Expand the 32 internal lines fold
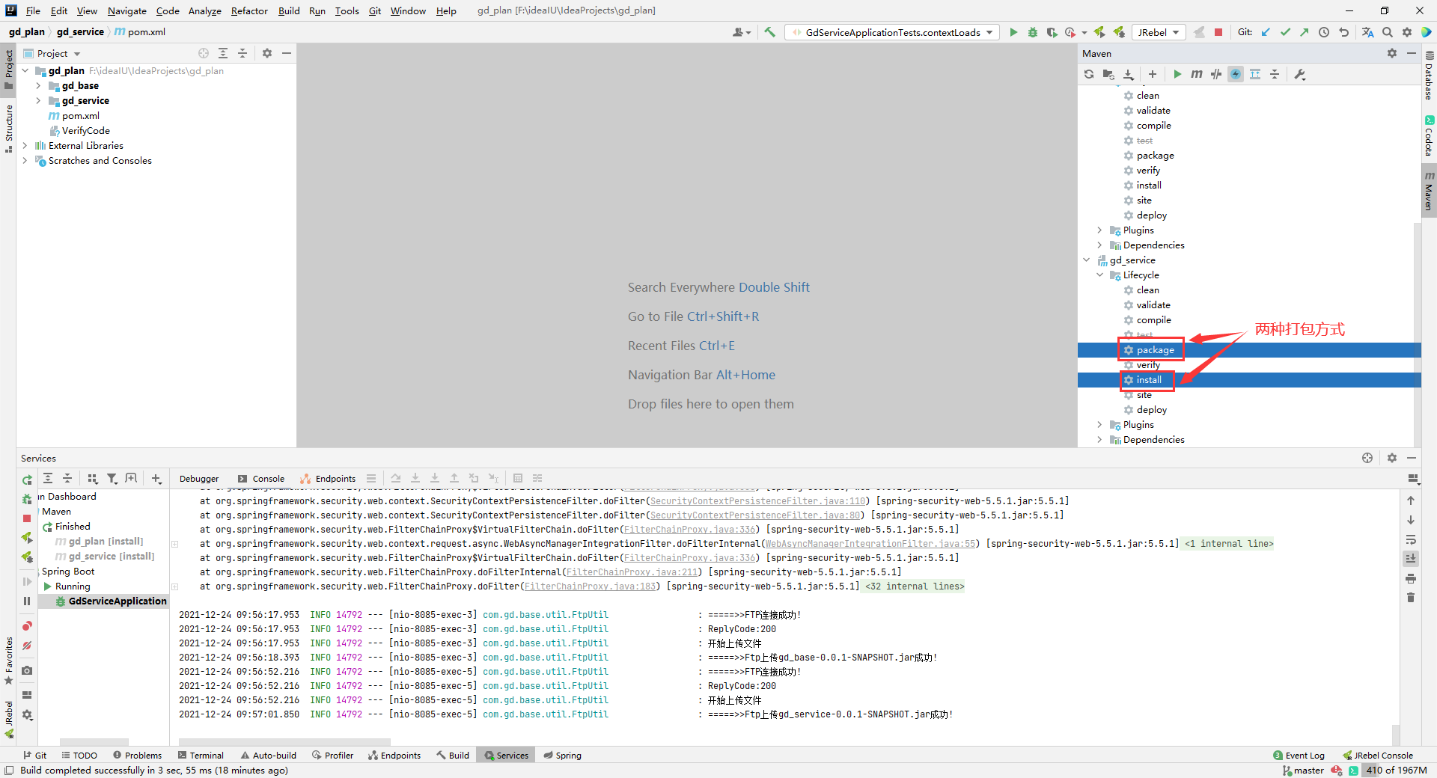 pyautogui.click(x=914, y=586)
